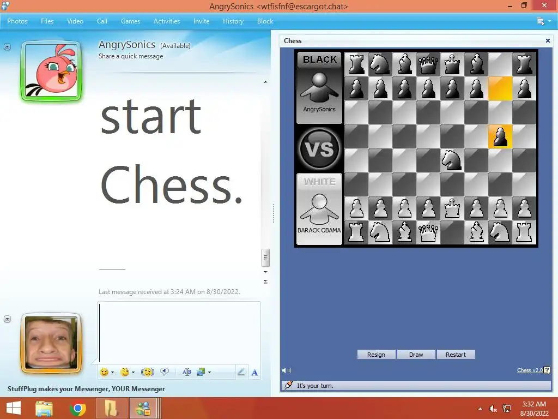Image resolution: width=558 pixels, height=419 pixels.
Task: Click the Resign button
Action: coord(376,355)
